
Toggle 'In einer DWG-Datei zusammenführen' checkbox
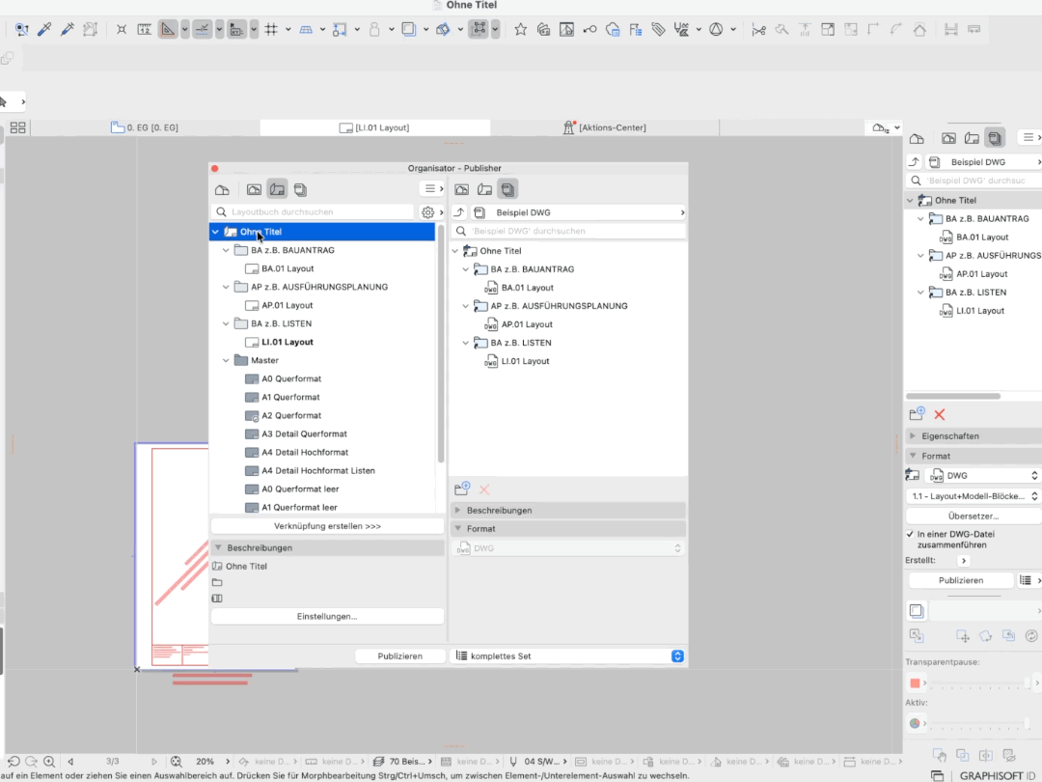pos(910,534)
